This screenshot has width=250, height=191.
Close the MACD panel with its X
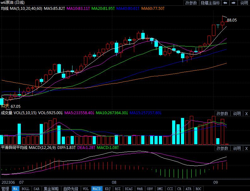pyautogui.click(x=246, y=148)
